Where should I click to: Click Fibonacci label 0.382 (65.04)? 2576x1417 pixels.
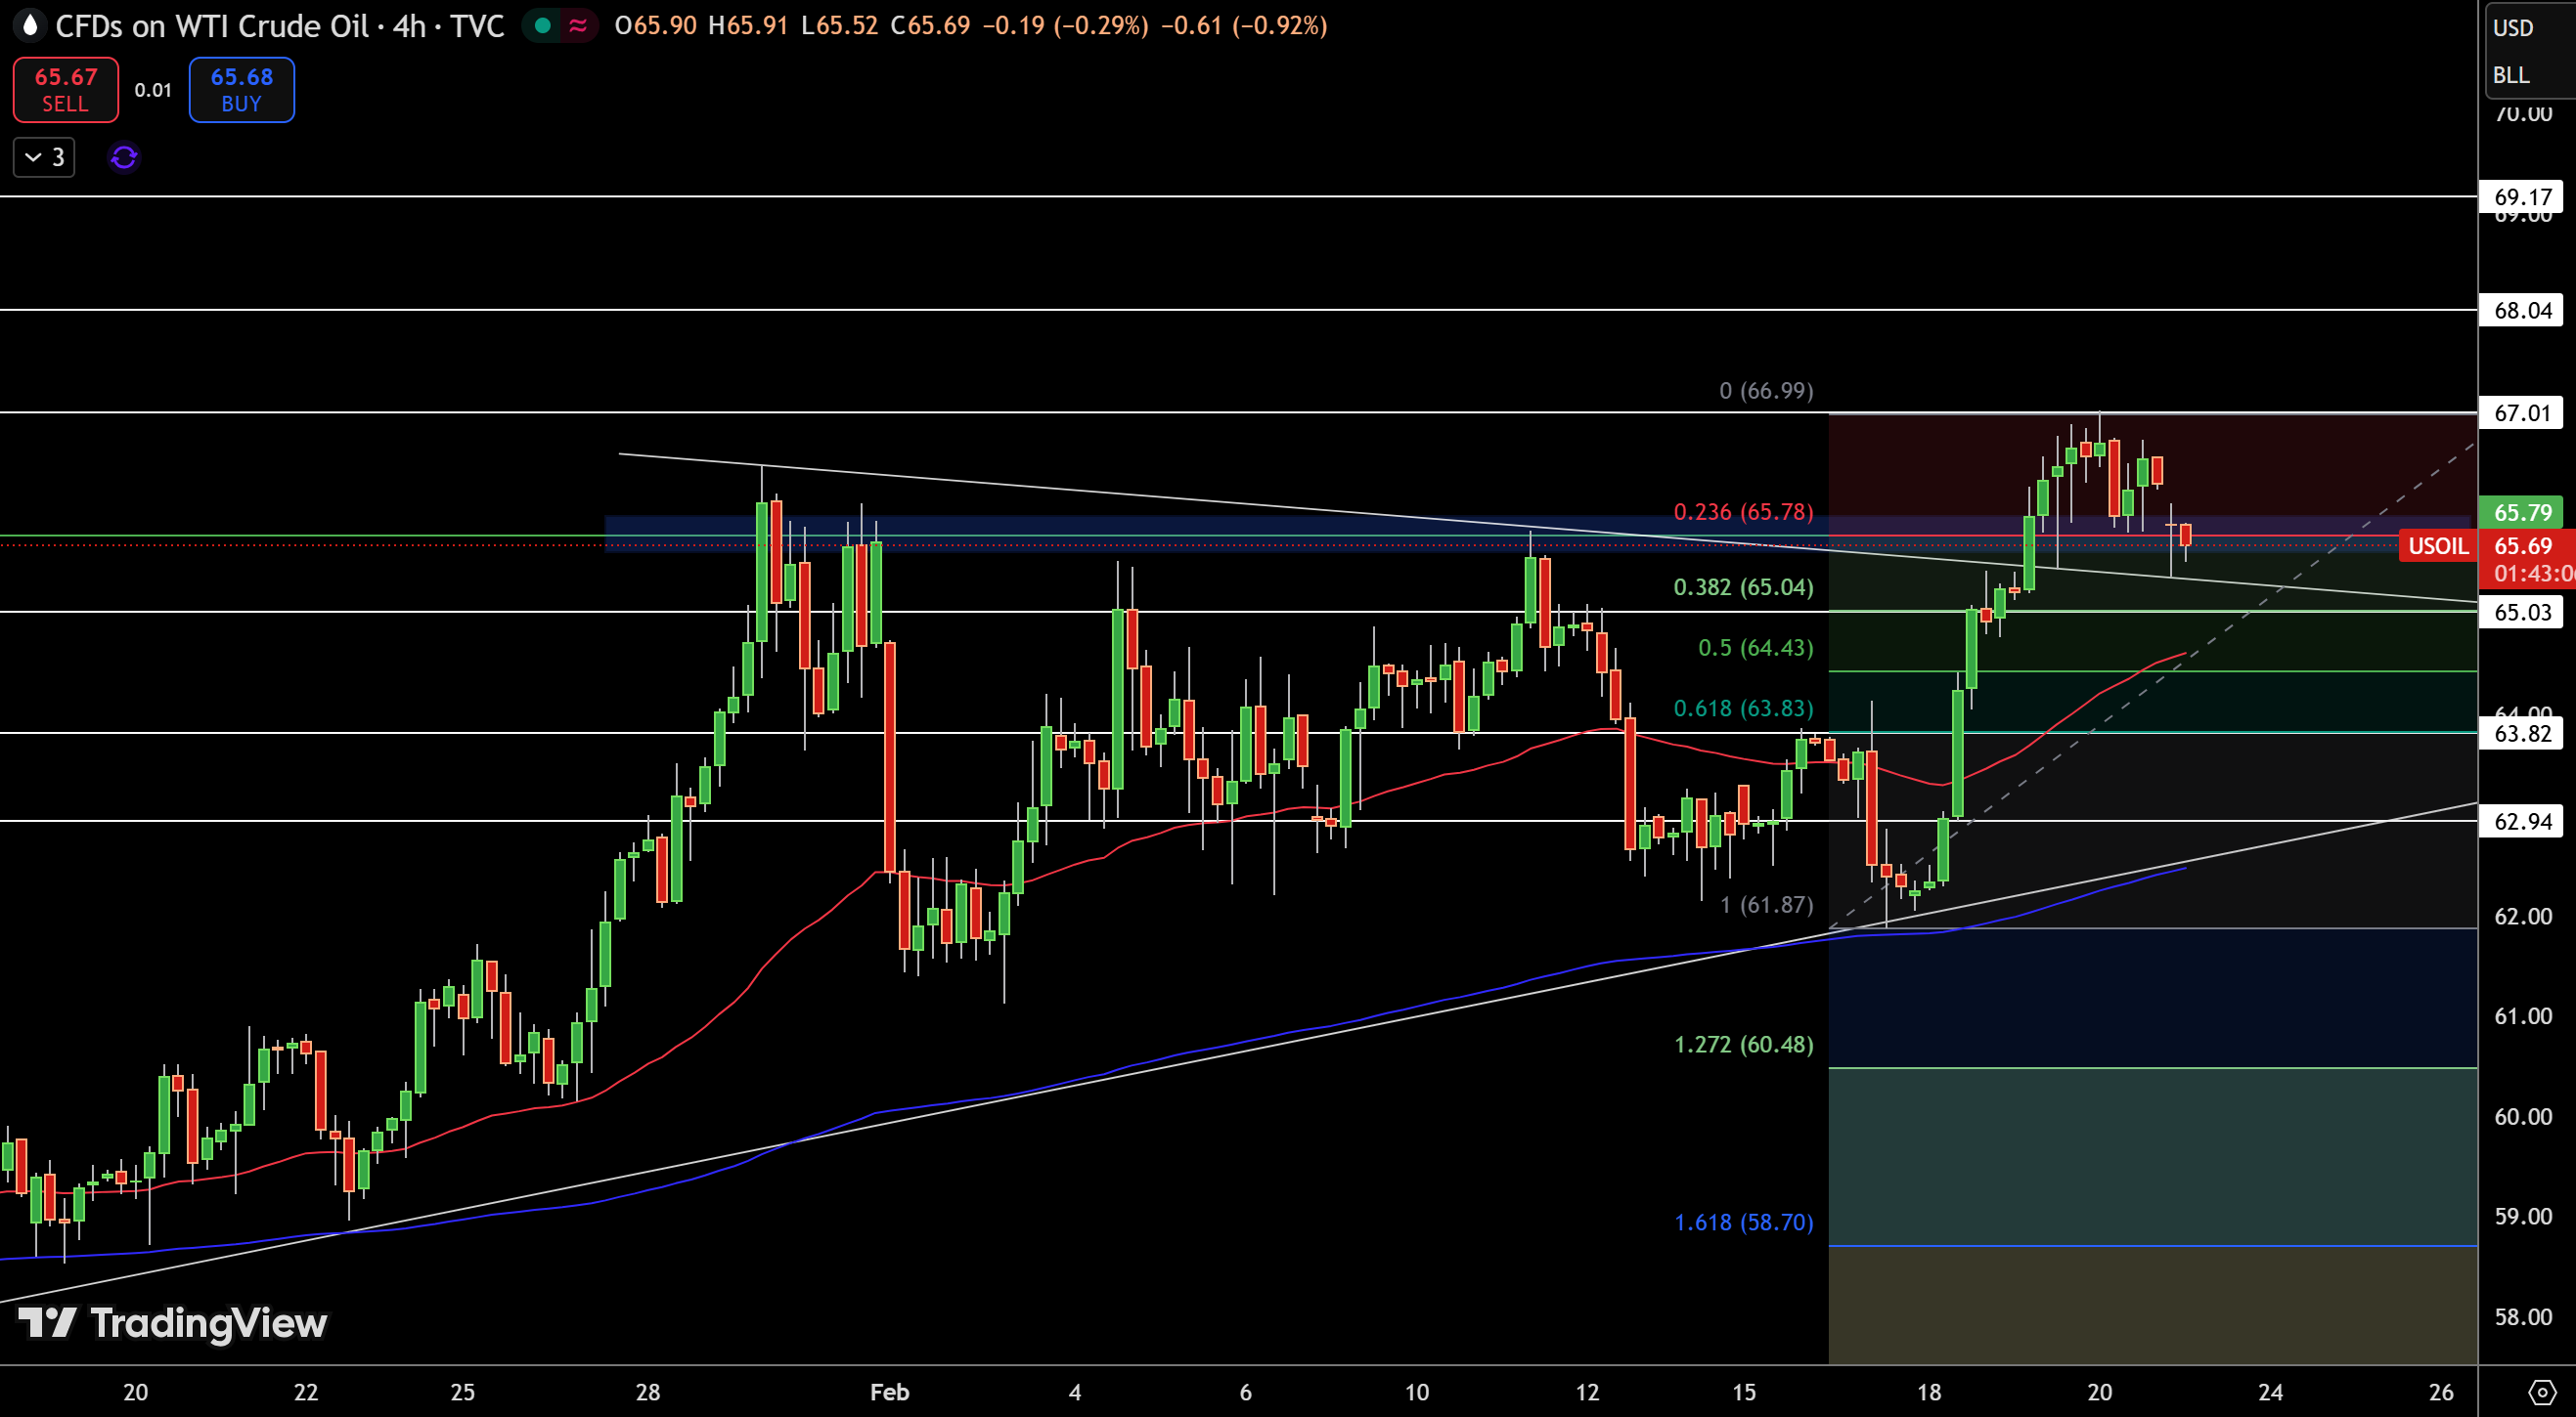click(x=1743, y=587)
